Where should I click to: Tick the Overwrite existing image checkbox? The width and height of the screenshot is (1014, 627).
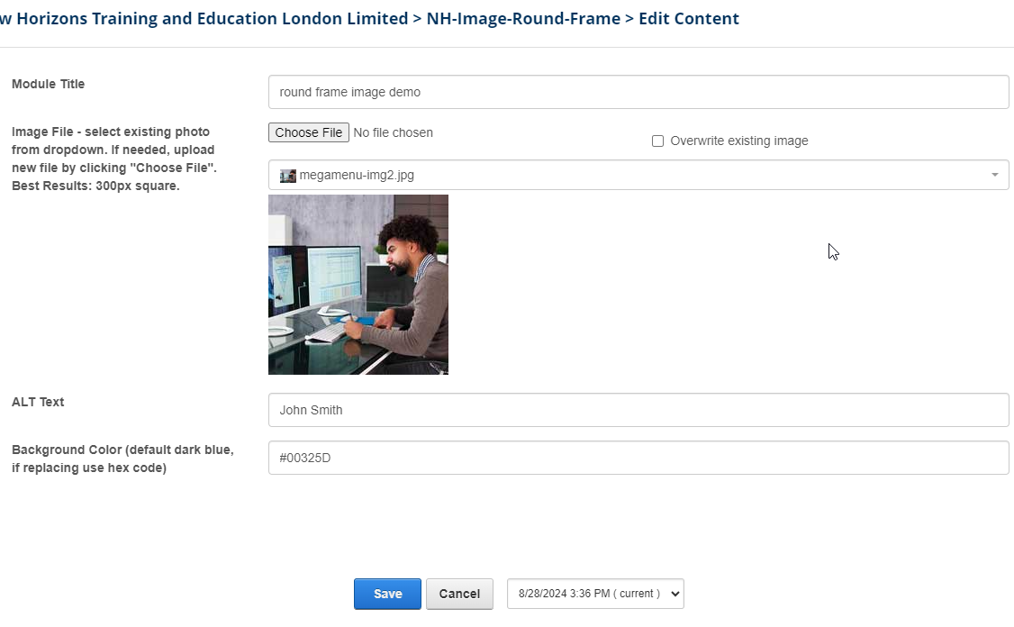click(x=657, y=141)
